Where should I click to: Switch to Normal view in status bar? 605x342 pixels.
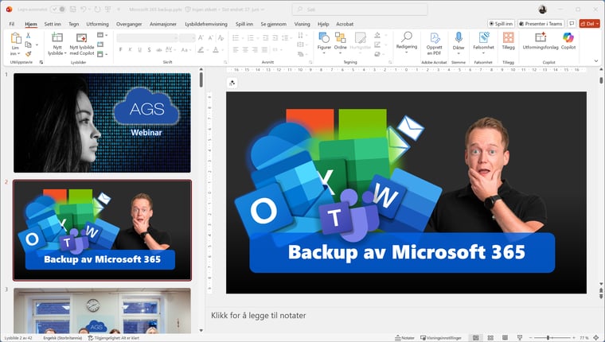click(476, 338)
